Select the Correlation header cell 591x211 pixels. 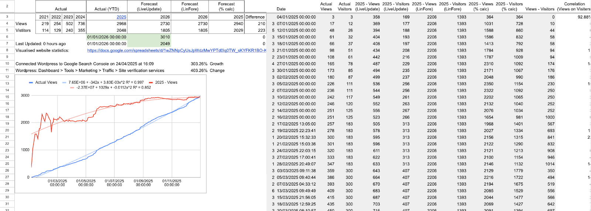pyautogui.click(x=574, y=6)
